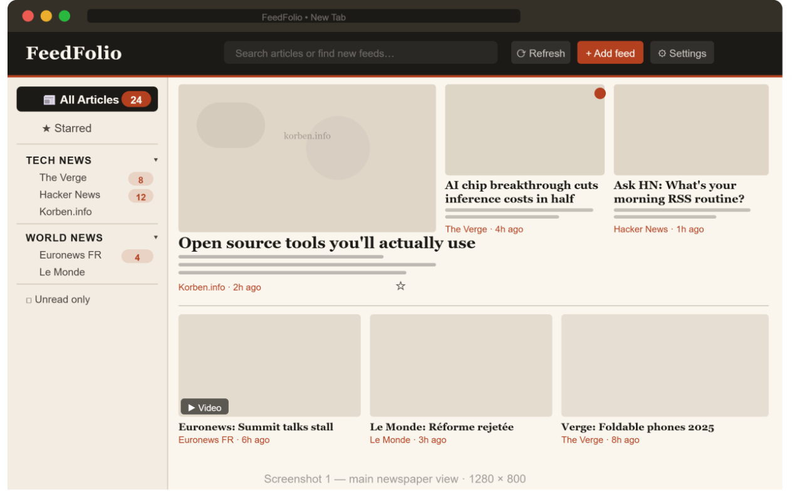The image size is (802, 501).
Task: Click the "Korben.info · 2h ago" source line
Action: 220,287
